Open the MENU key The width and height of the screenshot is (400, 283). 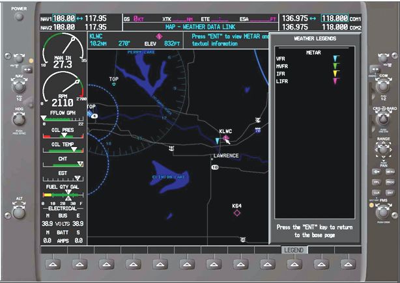390,172
